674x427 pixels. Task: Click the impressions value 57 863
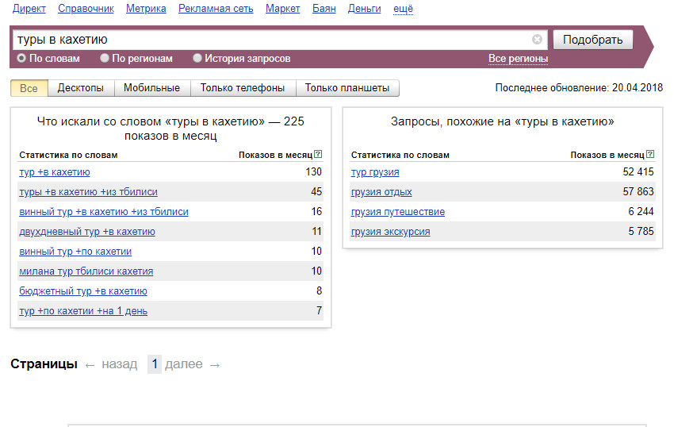point(638,191)
